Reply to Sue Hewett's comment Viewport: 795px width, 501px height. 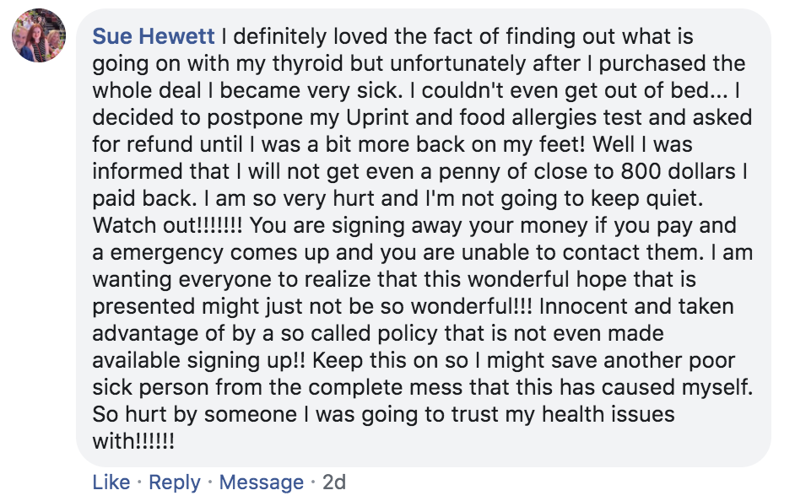pyautogui.click(x=175, y=482)
